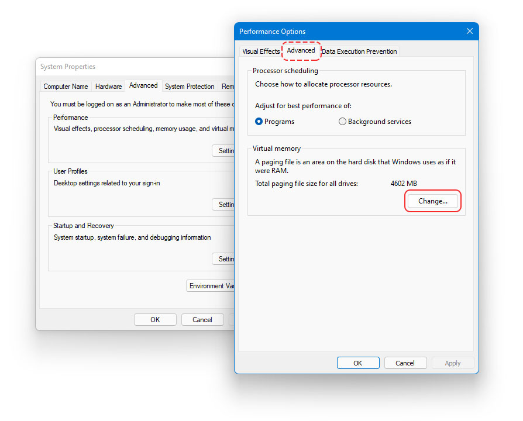This screenshot has height=421, width=523.
Task: Select the System Protection tab
Action: pyautogui.click(x=190, y=86)
